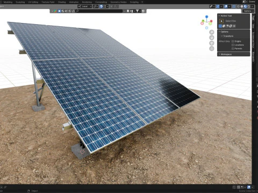Open the Scripting workspace tab
Viewport: 258px width, 193px height.
(x=134, y=2)
